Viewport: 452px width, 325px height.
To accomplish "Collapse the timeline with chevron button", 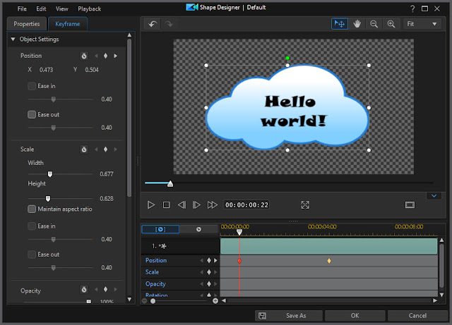I will [x=434, y=196].
